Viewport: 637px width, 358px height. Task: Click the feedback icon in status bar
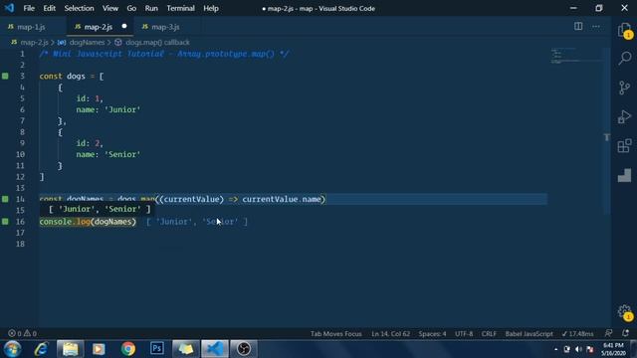pyautogui.click(x=608, y=333)
